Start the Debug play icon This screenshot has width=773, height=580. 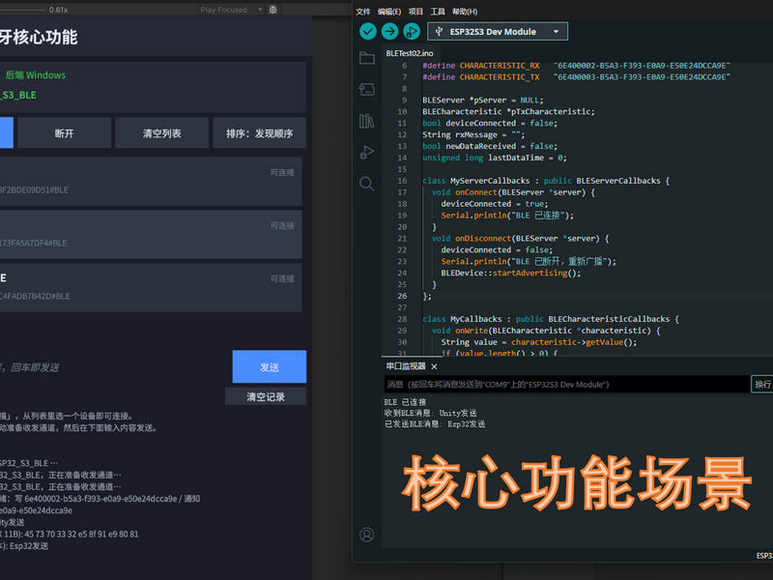pyautogui.click(x=412, y=32)
